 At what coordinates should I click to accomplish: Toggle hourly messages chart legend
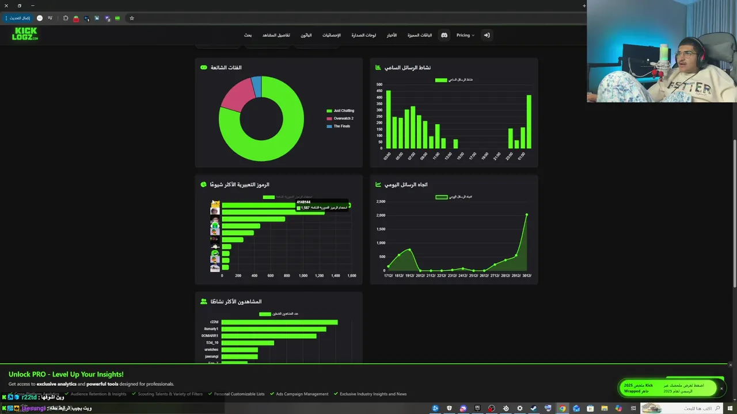coord(454,80)
